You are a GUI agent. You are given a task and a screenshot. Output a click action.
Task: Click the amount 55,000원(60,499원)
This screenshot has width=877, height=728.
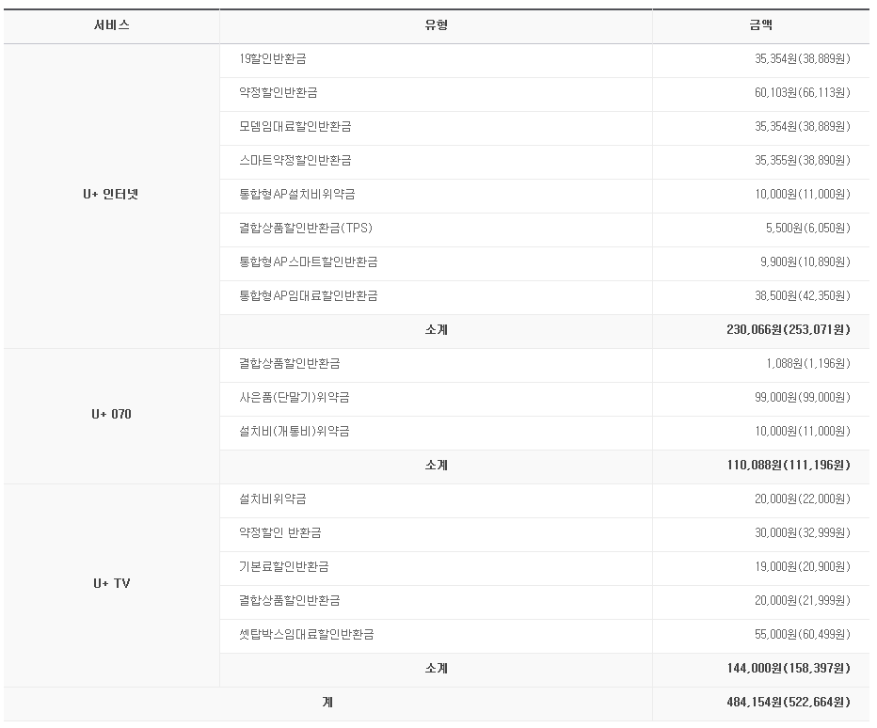coord(802,635)
